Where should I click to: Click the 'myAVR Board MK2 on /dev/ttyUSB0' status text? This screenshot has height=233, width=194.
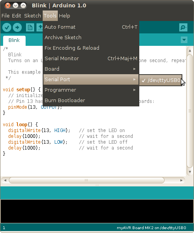coord(151,228)
